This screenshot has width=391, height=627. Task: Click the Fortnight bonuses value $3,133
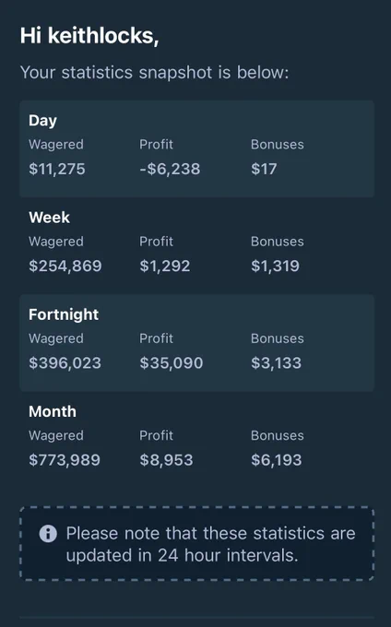tap(276, 363)
